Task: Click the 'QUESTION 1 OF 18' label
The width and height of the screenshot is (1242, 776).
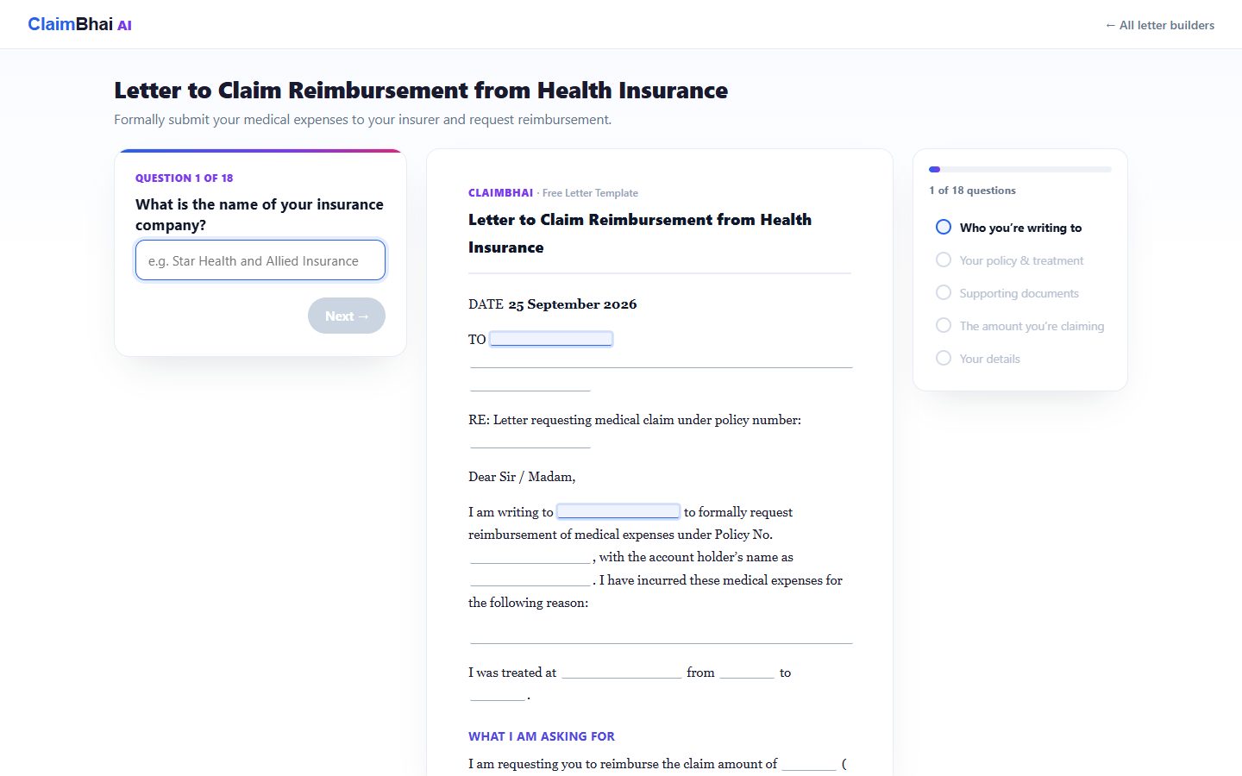Action: (185, 178)
